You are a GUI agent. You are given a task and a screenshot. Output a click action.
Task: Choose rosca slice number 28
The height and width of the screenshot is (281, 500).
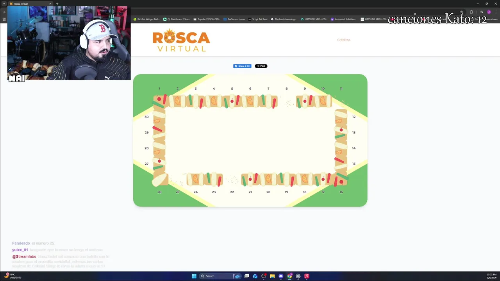pos(159,148)
